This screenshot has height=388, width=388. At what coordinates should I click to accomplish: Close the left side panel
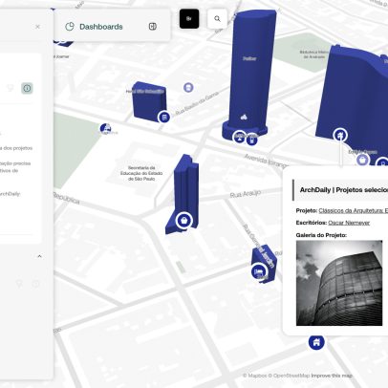37,27
